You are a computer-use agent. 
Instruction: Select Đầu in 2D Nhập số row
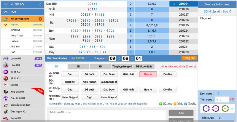click(x=70, y=74)
